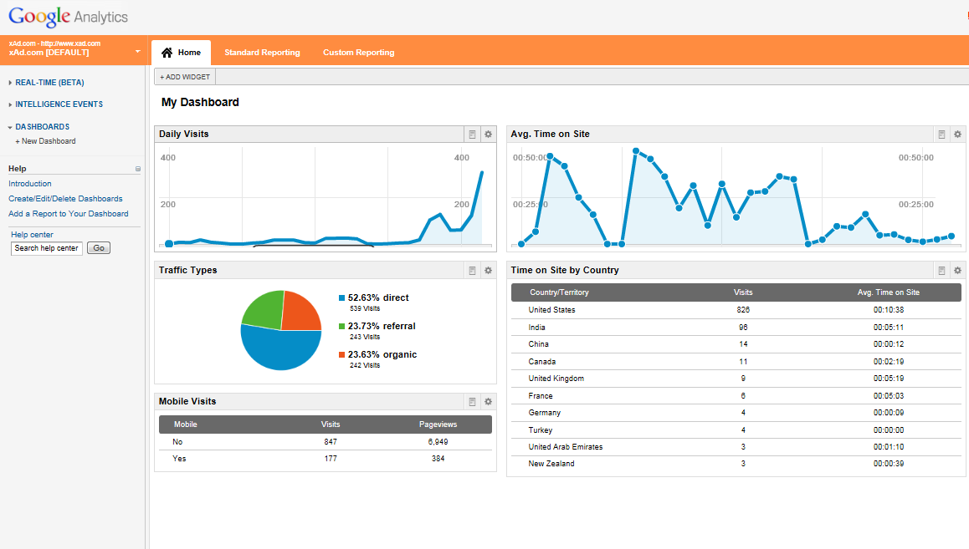Open the Custom Reporting tab

[x=358, y=53]
